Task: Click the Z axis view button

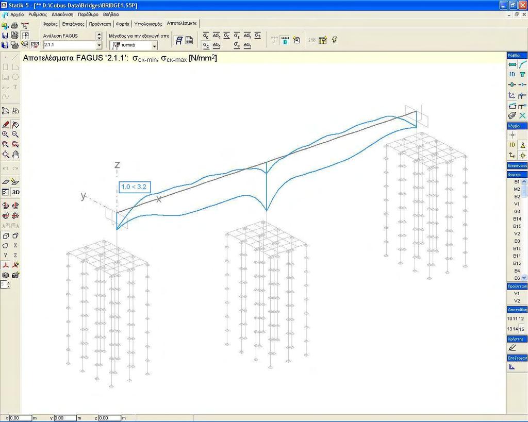Action: click(x=15, y=256)
